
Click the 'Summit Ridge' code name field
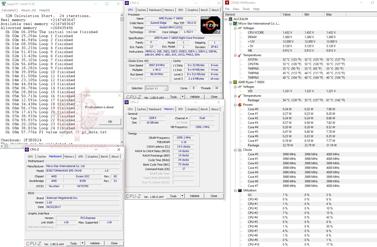158,23
